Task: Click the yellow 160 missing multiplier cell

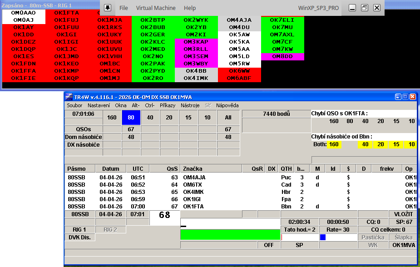Action: [x=334, y=144]
